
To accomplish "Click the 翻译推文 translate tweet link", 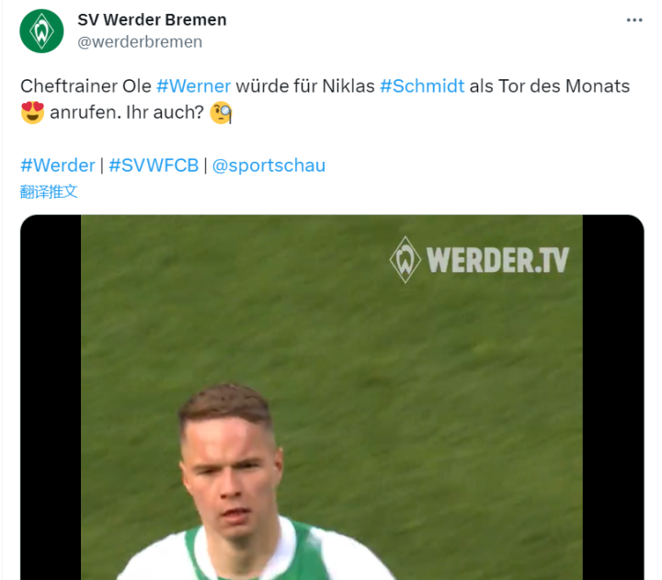I will pos(49,191).
